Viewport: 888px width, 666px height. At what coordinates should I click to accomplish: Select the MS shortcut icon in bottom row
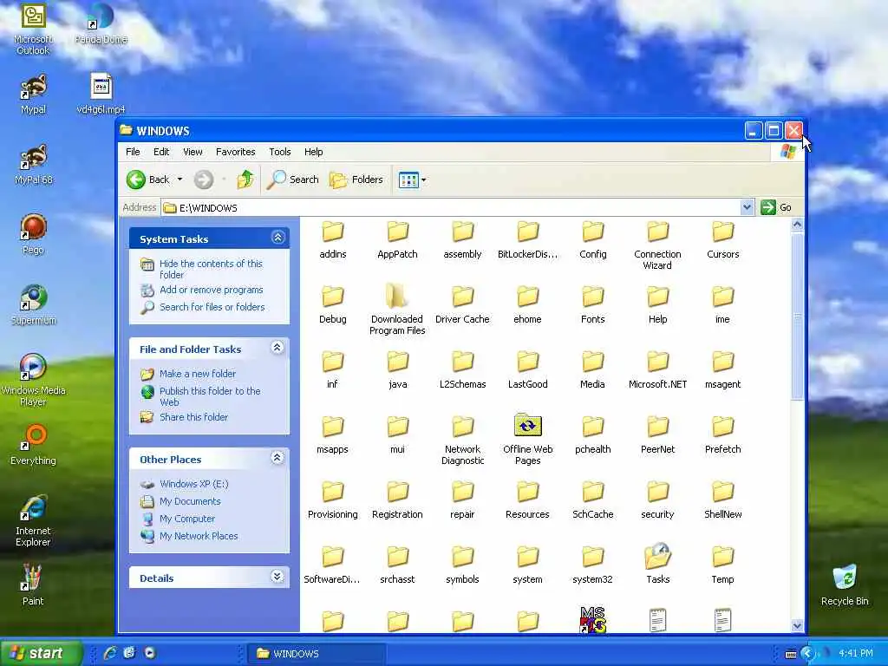point(592,619)
